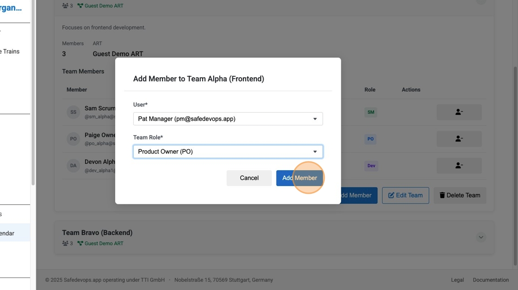Click Paige Owner's PO avatar

pyautogui.click(x=73, y=139)
